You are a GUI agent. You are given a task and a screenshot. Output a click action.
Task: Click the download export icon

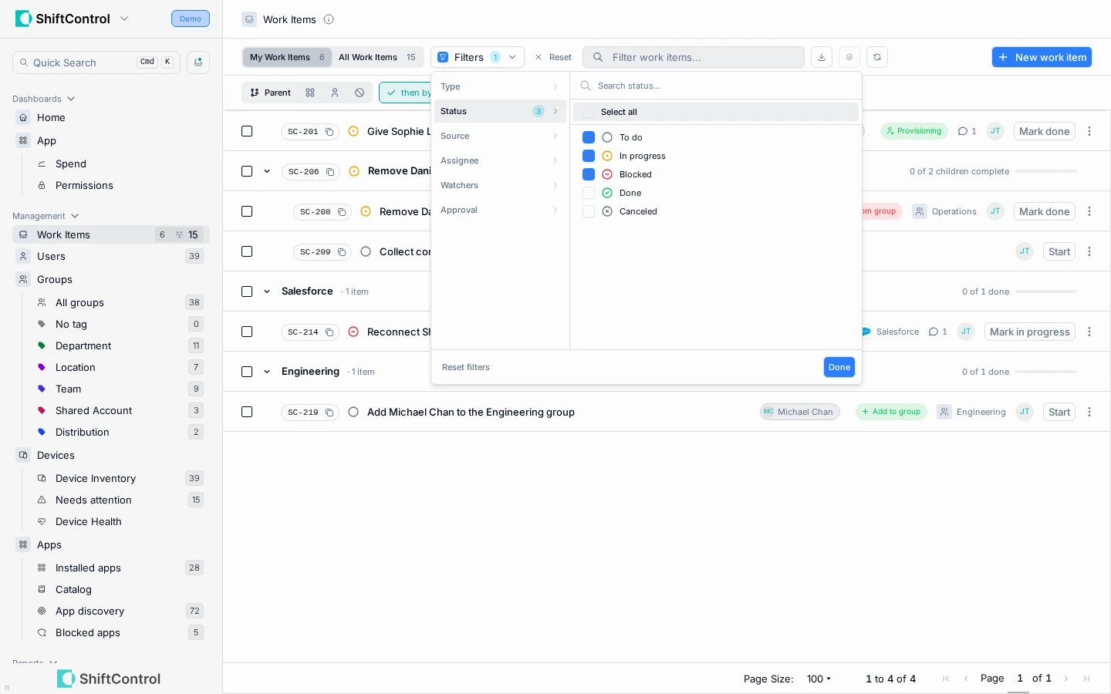pyautogui.click(x=822, y=57)
